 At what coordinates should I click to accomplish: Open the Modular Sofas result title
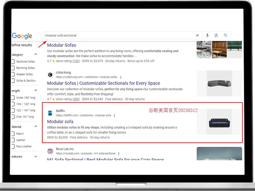[61, 45]
